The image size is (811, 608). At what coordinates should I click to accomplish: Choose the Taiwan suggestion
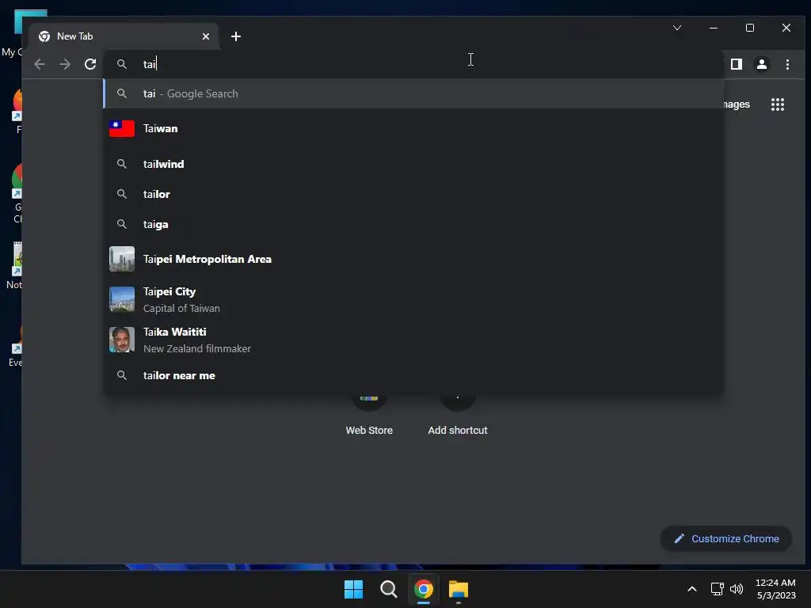(x=413, y=128)
